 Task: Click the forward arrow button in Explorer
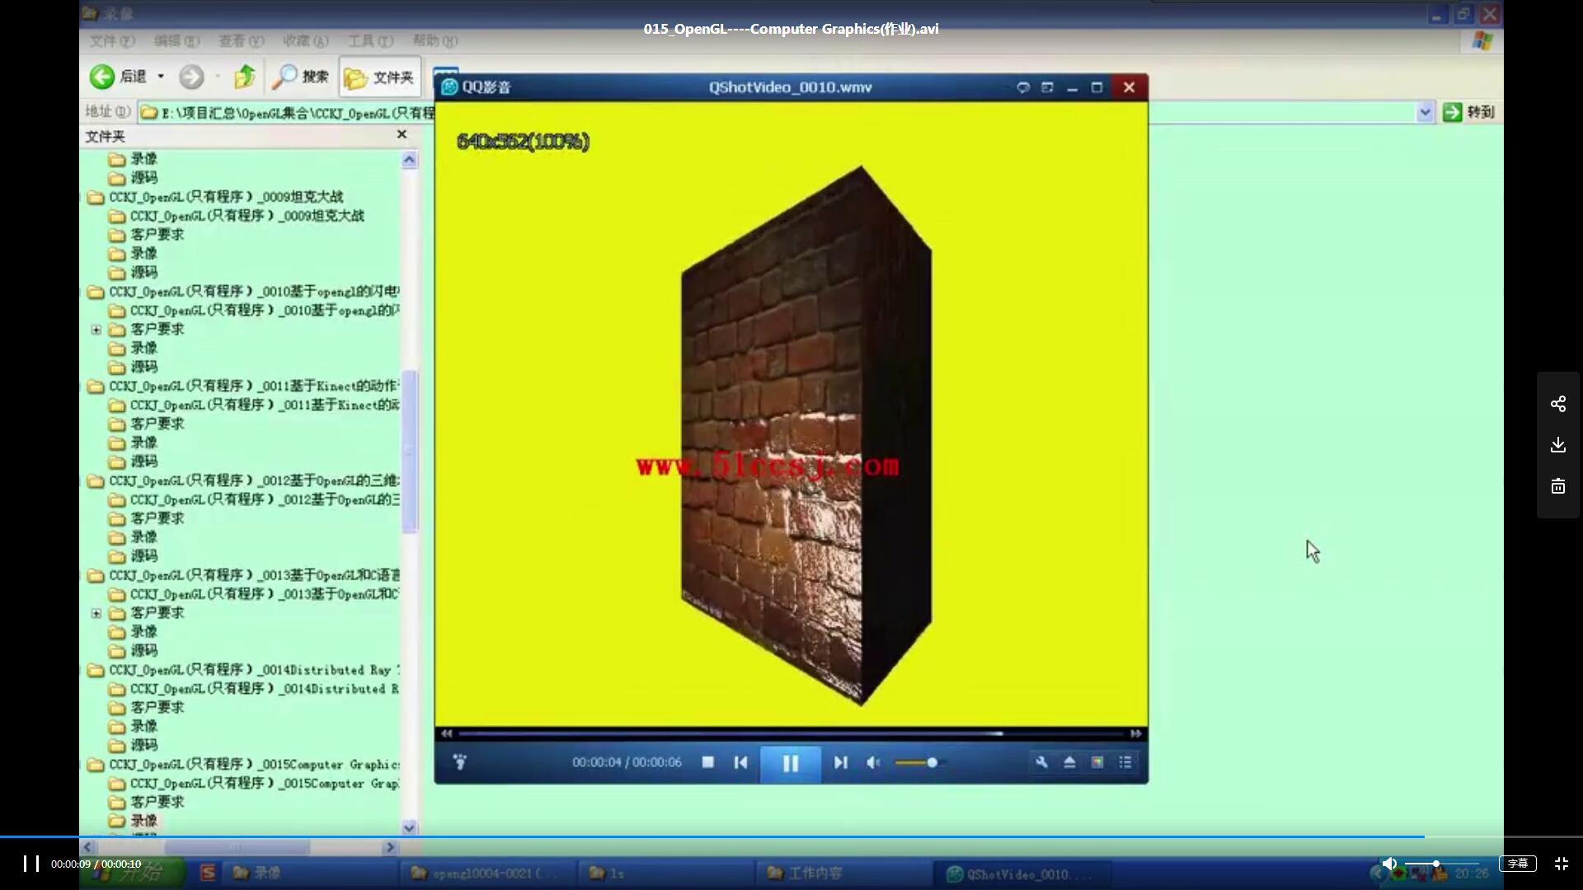(x=191, y=77)
